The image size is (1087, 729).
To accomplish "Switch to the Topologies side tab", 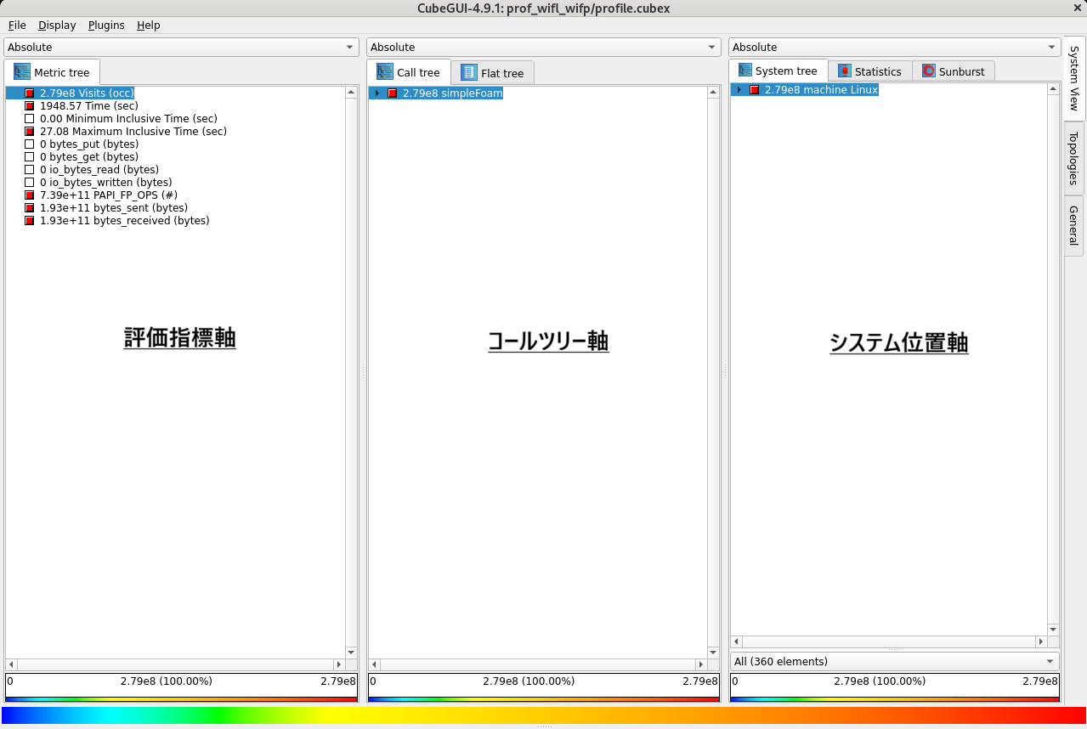I will click(1073, 159).
